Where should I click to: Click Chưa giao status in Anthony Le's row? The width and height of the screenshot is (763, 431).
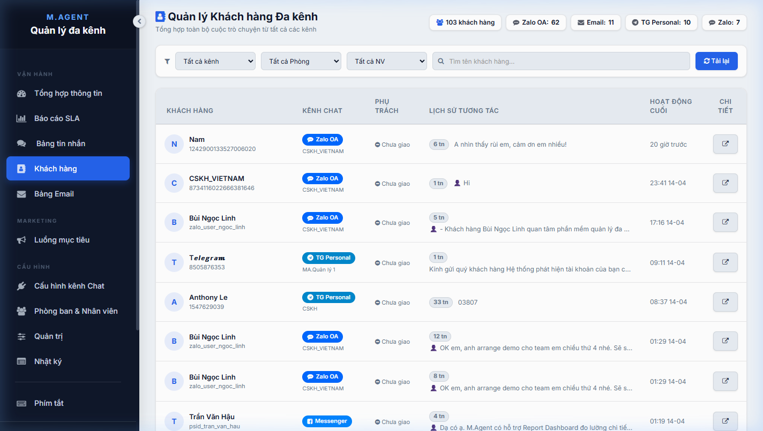point(392,303)
